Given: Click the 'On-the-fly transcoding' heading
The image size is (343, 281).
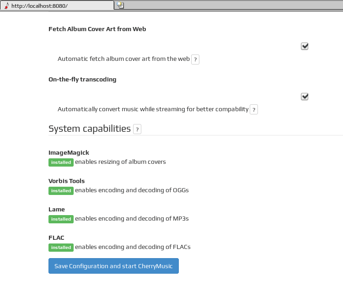Looking at the screenshot, I should (x=82, y=80).
